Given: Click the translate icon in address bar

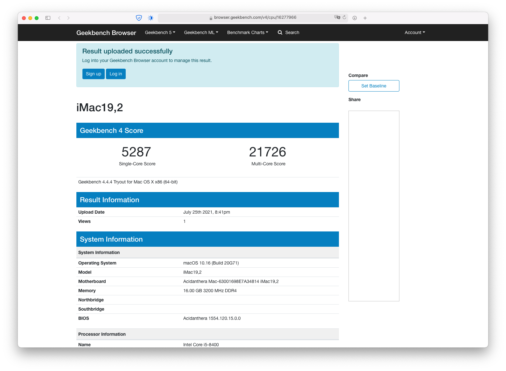Looking at the screenshot, I should tap(337, 17).
